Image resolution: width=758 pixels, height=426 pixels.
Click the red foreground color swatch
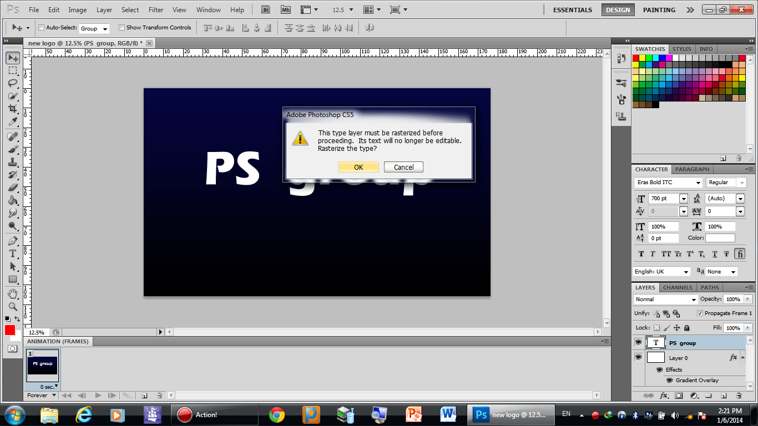10,330
